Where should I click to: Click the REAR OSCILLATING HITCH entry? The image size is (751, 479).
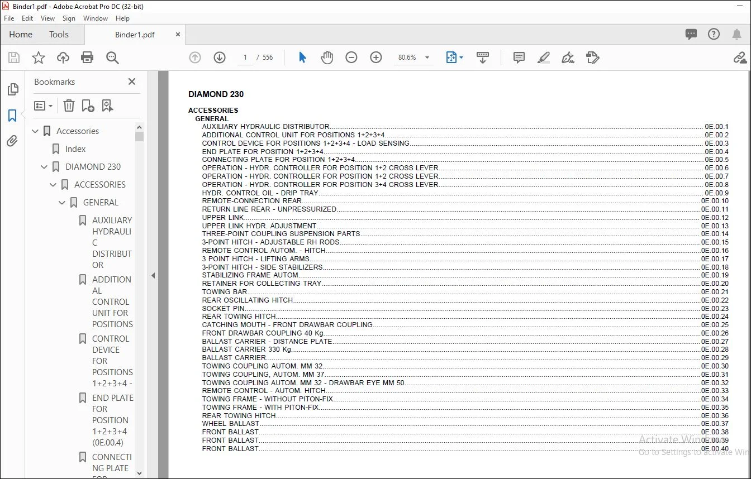click(248, 300)
